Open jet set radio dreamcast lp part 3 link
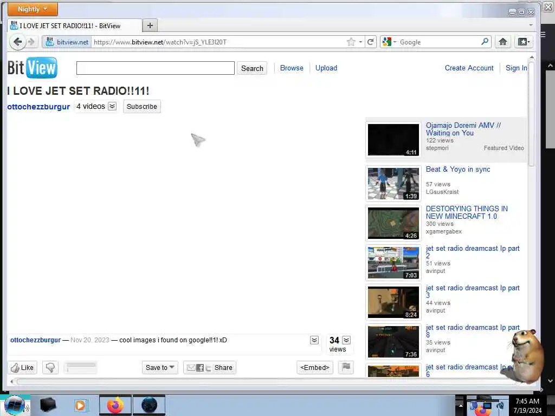The width and height of the screenshot is (555, 416). (473, 291)
